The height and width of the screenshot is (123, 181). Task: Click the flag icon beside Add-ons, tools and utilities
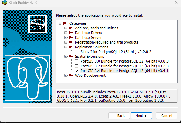71,28
